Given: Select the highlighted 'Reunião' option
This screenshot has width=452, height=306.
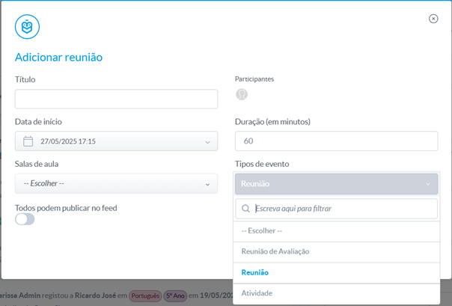Looking at the screenshot, I should 337,272.
